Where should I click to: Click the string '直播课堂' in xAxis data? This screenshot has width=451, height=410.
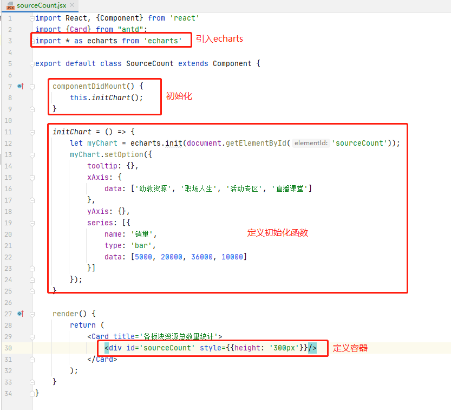pos(290,188)
